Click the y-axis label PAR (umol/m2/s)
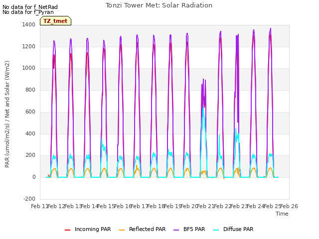The width and height of the screenshot is (319, 239). click(7, 114)
